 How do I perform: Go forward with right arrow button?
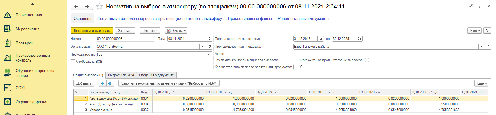pyautogui.click(x=87, y=6)
